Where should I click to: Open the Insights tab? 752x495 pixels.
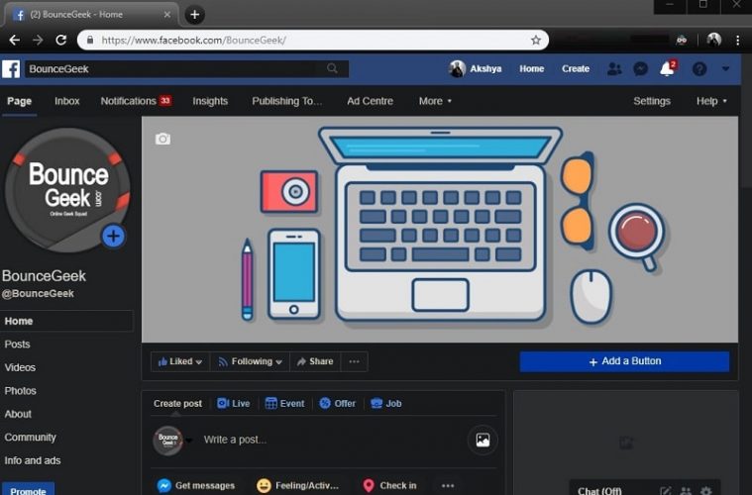coord(210,101)
